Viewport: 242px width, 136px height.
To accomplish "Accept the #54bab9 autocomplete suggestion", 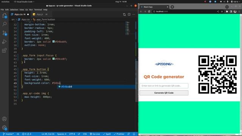I will coord(96,87).
